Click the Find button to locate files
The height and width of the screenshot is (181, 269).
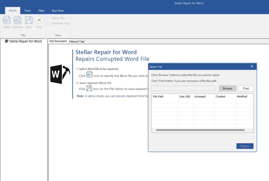pyautogui.click(x=246, y=88)
